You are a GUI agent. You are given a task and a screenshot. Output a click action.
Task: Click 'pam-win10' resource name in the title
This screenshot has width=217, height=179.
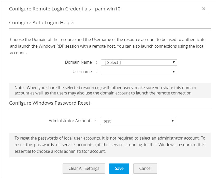pyautogui.click(x=108, y=9)
